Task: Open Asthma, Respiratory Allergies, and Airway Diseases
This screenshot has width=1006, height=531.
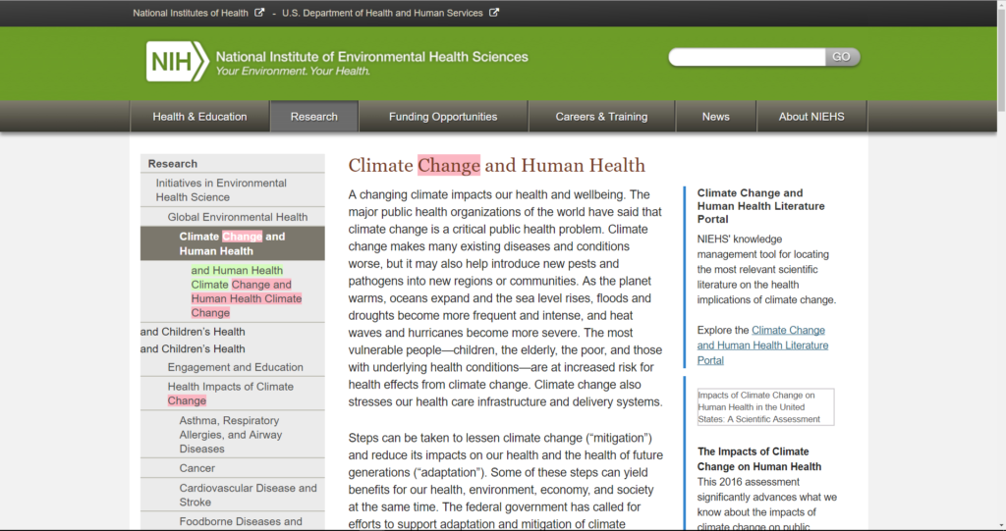Action: click(x=232, y=435)
